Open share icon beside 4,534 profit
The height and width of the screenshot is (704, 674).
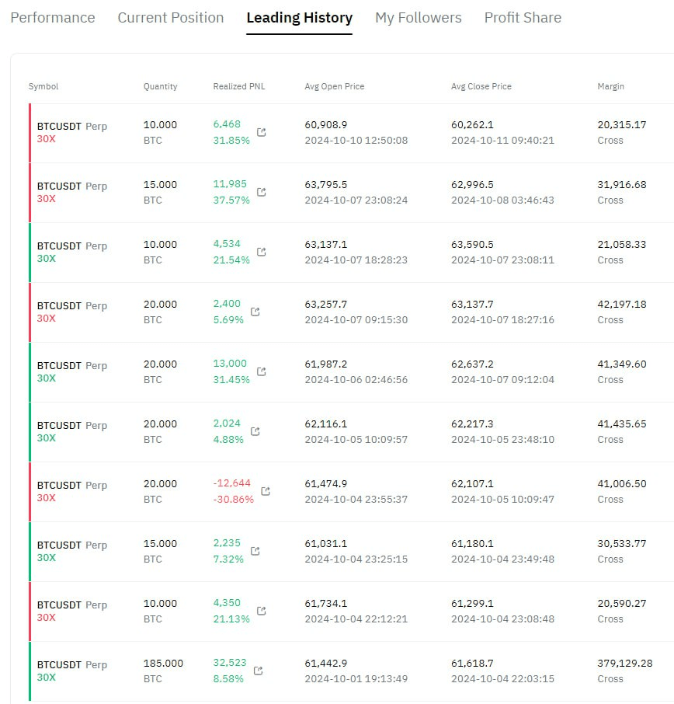[x=261, y=252]
